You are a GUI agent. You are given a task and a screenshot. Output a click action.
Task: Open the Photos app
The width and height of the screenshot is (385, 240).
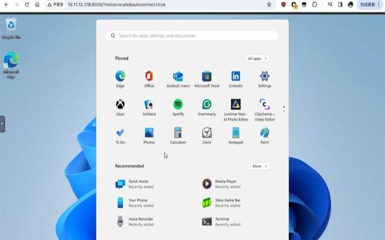tap(149, 136)
